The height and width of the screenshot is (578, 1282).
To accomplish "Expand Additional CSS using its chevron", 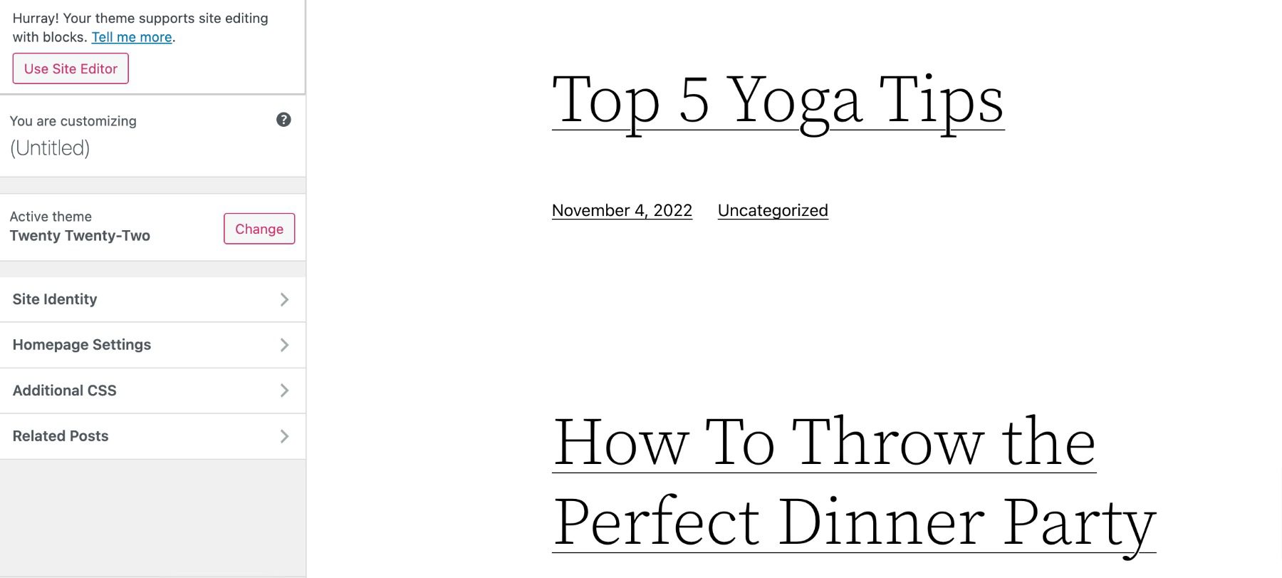I will pos(284,391).
